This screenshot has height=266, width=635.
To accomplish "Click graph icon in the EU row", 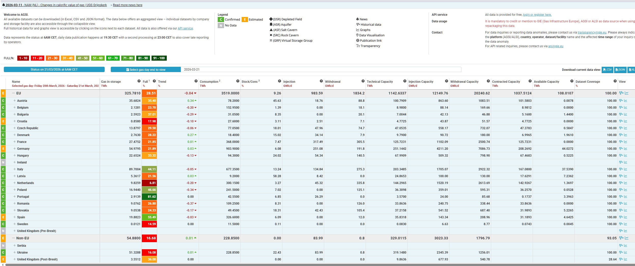I will click(x=626, y=93).
